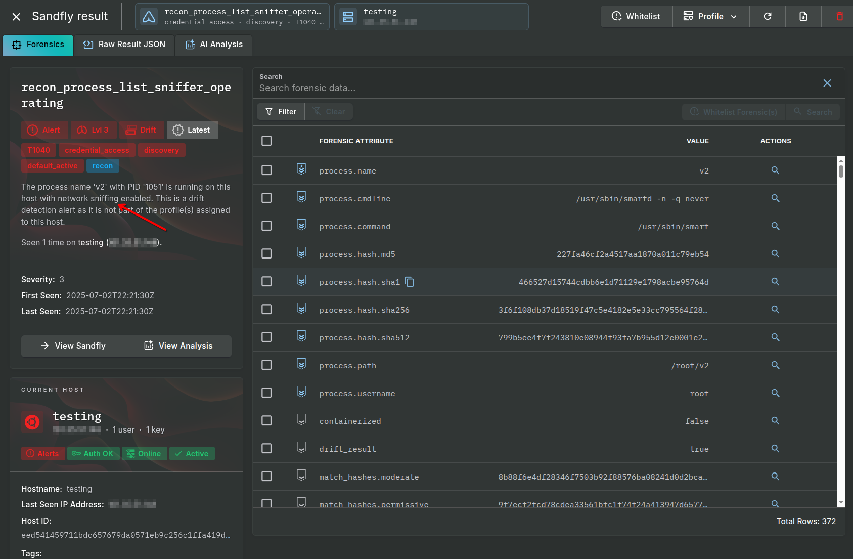Open the AI Analysis tab
The width and height of the screenshot is (853, 559).
point(214,45)
